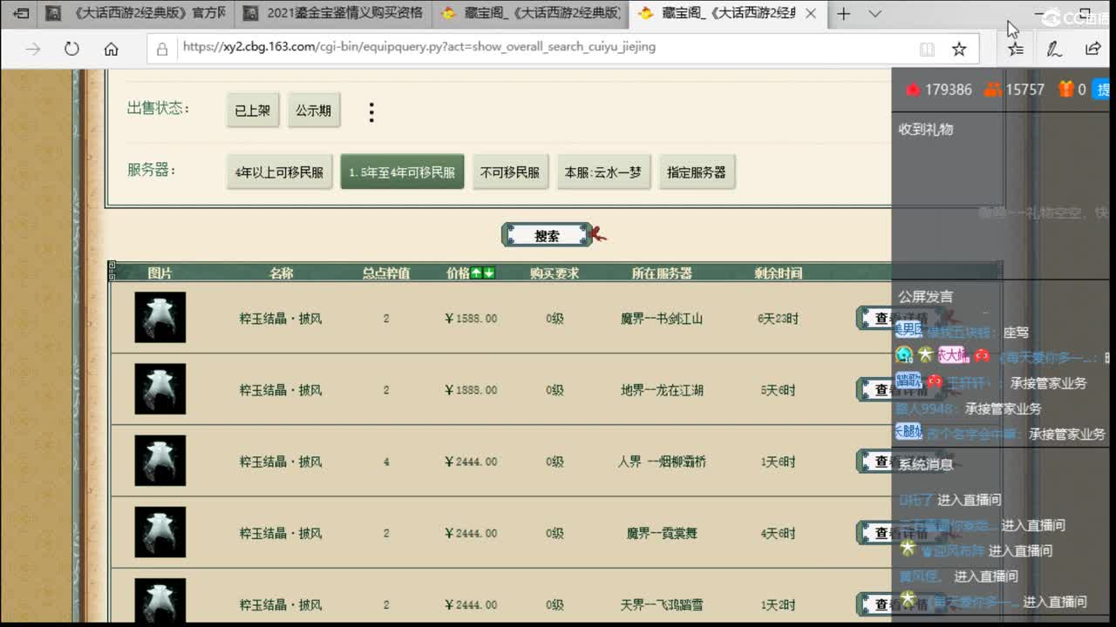Switch to the third tab 藏宝阁

pos(531,14)
